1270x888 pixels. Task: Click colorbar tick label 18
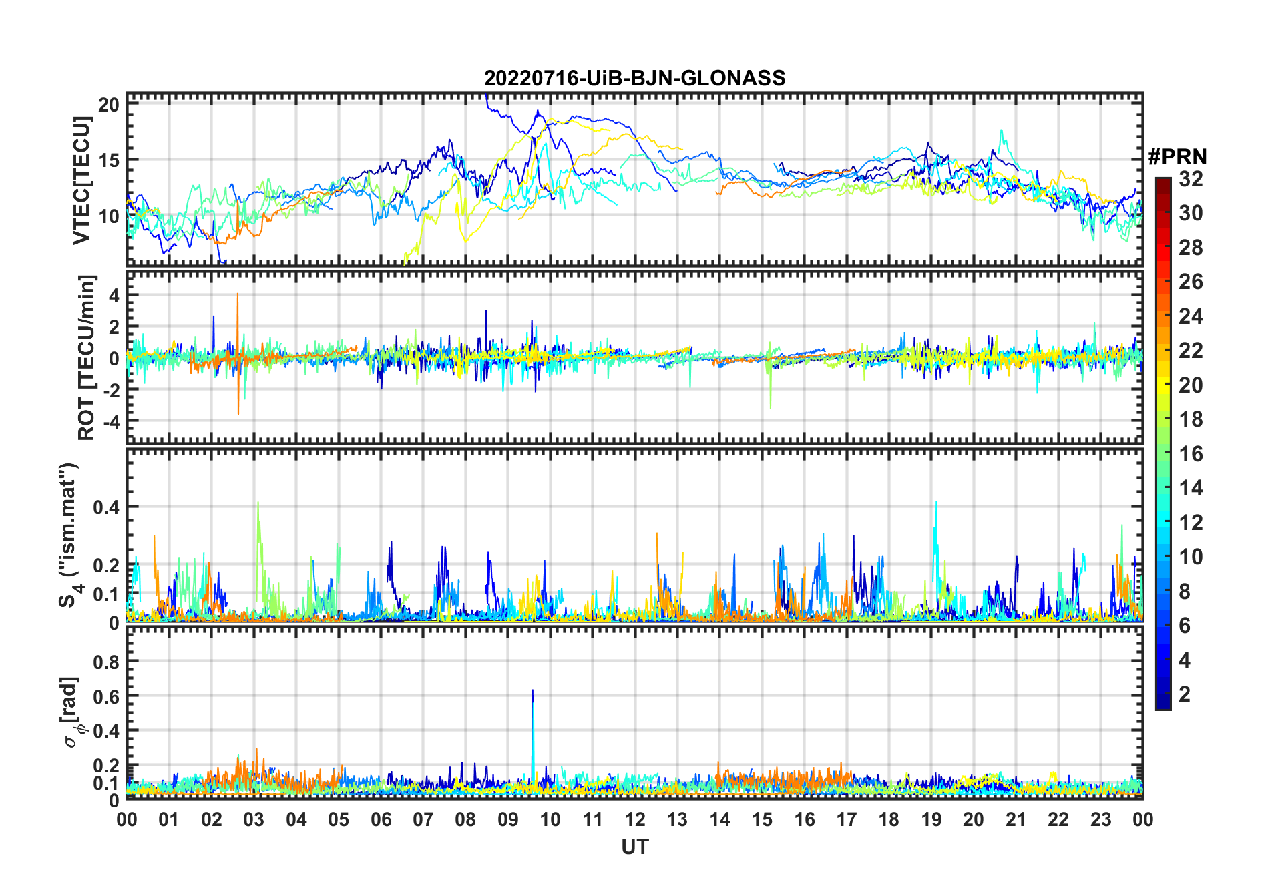pyautogui.click(x=1191, y=419)
